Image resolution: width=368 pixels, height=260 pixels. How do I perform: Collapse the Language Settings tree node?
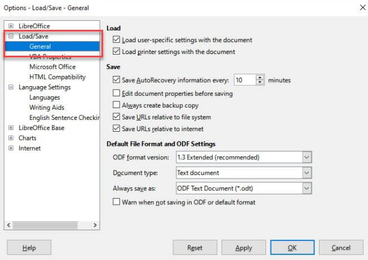11,87
